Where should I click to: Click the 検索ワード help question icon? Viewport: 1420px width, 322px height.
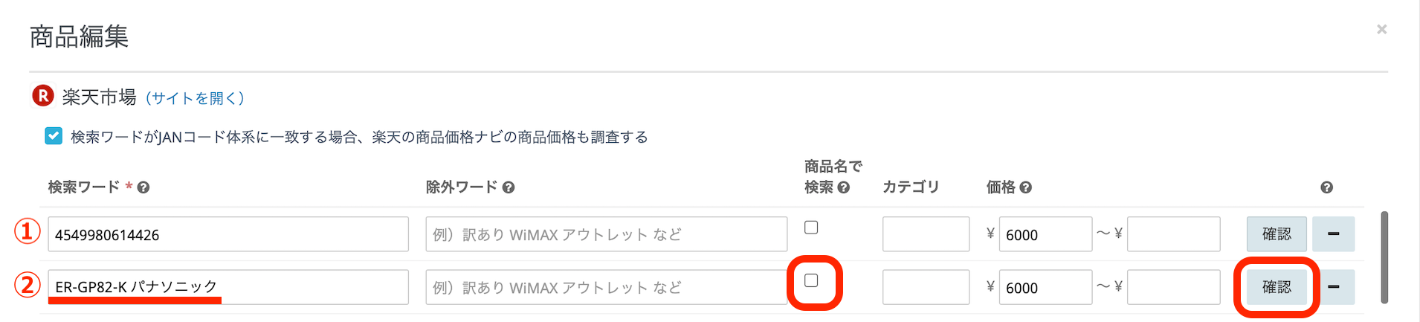click(143, 187)
